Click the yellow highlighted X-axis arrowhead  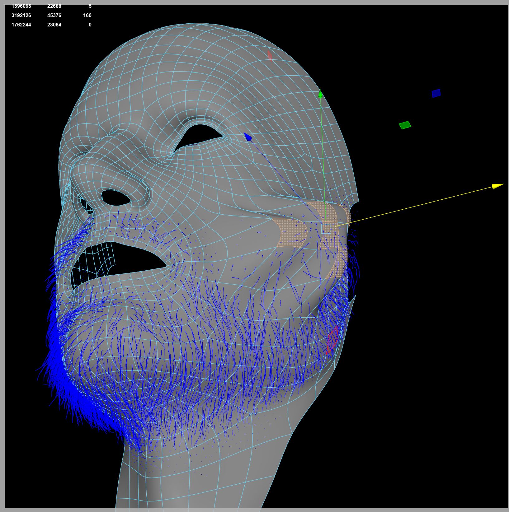click(497, 186)
